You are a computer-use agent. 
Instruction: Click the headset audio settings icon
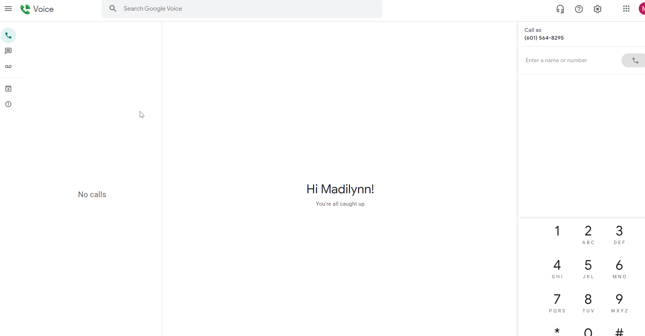click(560, 9)
